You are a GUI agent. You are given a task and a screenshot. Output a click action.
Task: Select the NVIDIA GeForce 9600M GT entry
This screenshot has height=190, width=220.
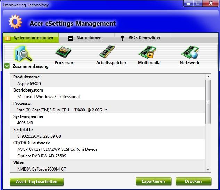41,169
